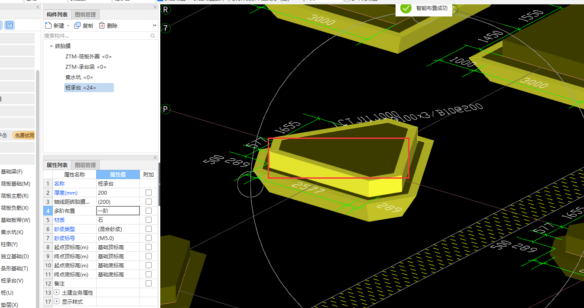584x308 pixels.
Task: Open the 砂浆类型 value cell (混合砂浆)
Action: (118, 229)
